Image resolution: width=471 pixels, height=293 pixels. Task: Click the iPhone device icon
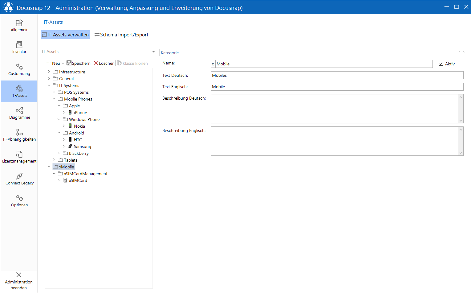(70, 113)
